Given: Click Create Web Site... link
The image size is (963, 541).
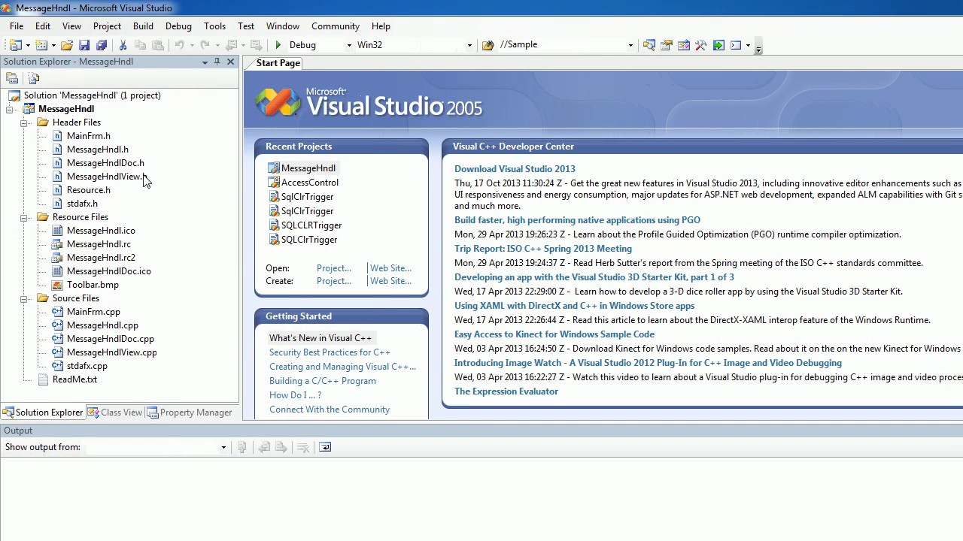Looking at the screenshot, I should click(x=390, y=281).
